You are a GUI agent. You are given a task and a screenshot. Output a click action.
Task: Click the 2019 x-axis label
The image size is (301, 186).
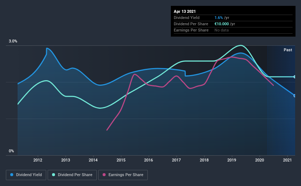pyautogui.click(x=232, y=160)
